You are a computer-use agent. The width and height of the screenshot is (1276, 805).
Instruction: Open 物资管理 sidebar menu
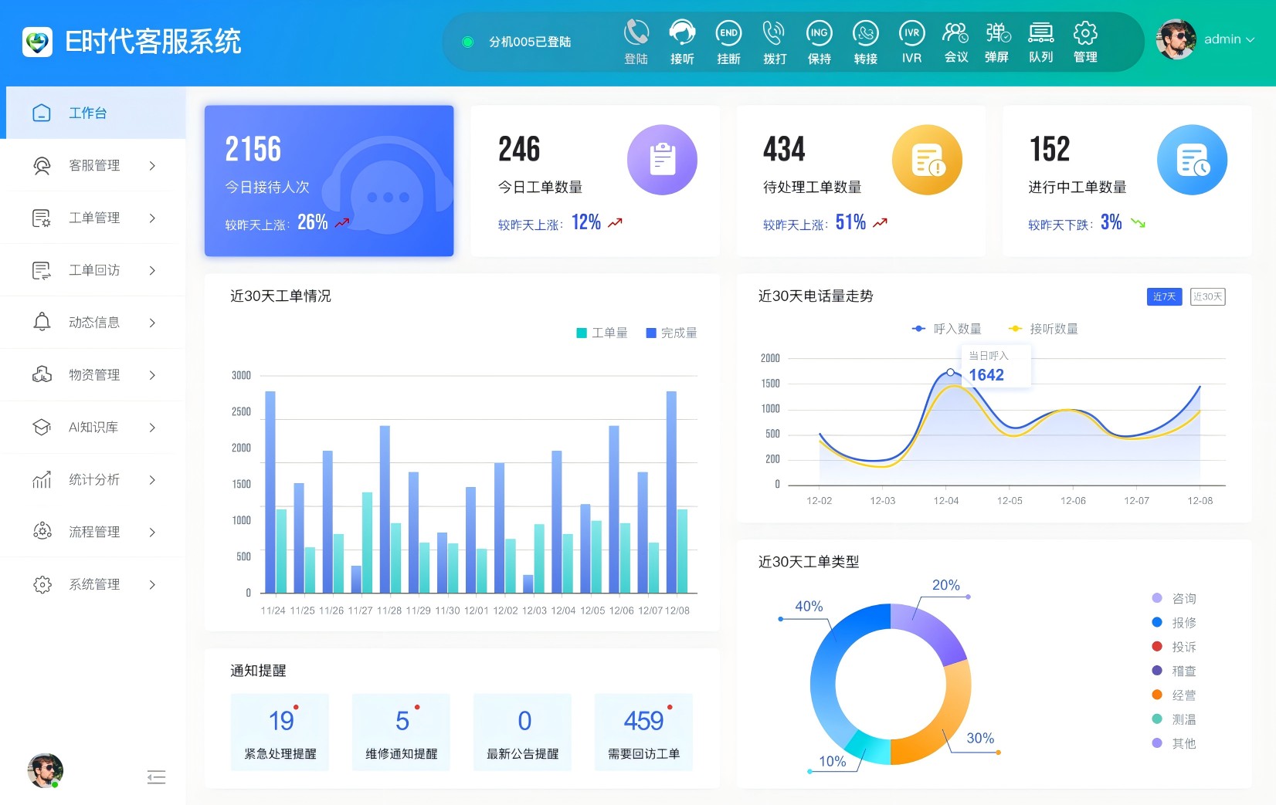pyautogui.click(x=93, y=375)
